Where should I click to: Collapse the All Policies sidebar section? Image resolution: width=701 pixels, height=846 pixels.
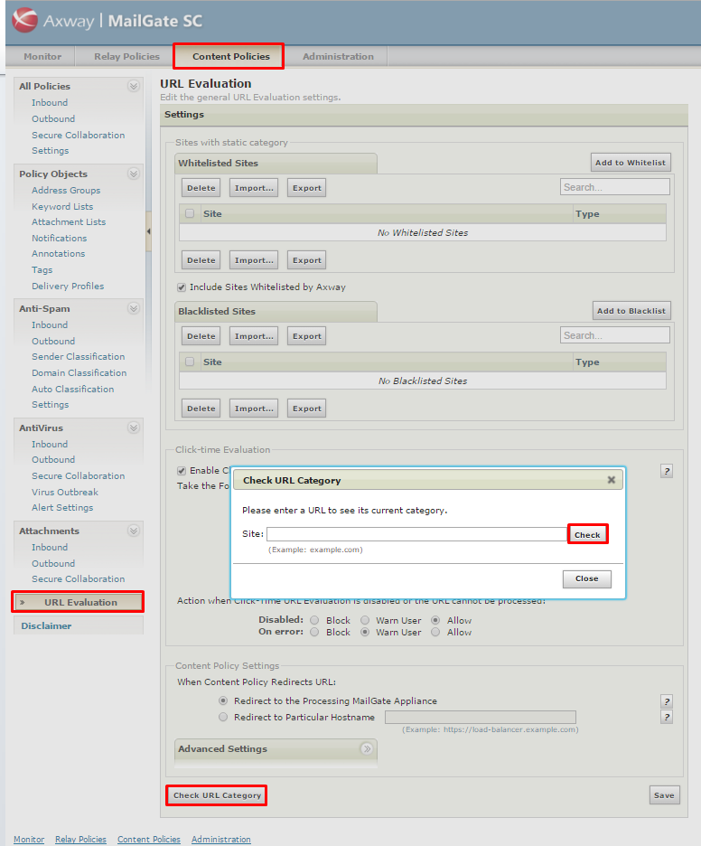pyautogui.click(x=134, y=86)
